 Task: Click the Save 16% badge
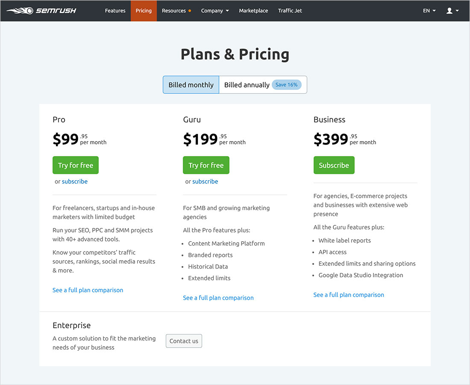(x=286, y=85)
